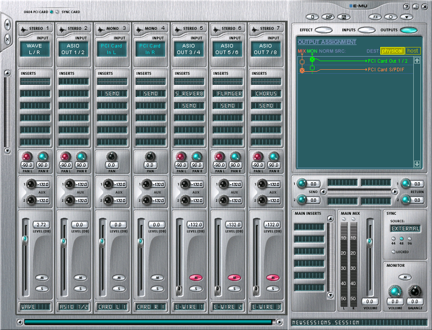Click the aux effects right arrow button
This screenshot has height=330, width=432.
pos(395,192)
